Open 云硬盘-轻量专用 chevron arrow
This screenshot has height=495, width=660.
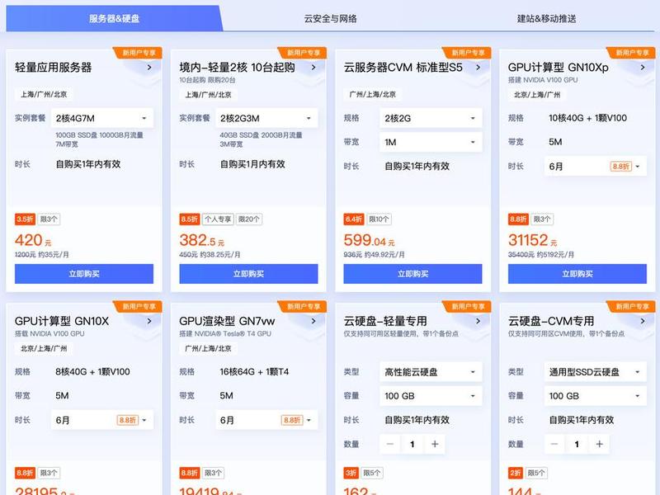[478, 321]
